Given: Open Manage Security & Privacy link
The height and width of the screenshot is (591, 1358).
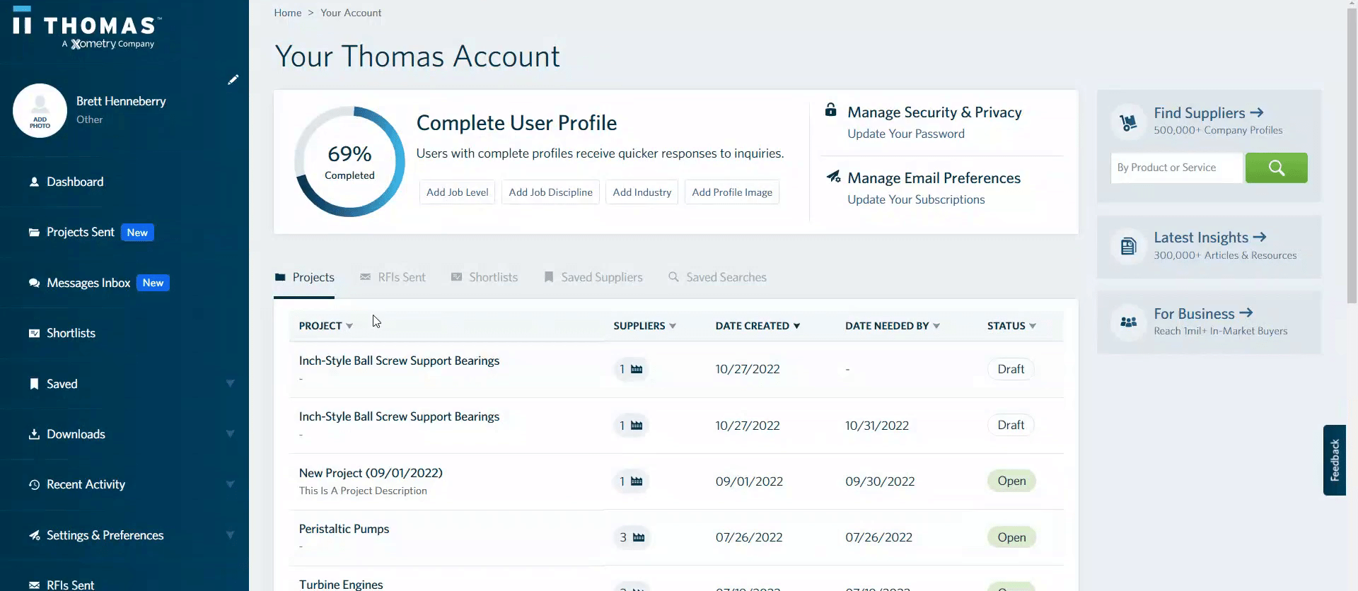Looking at the screenshot, I should (x=934, y=112).
